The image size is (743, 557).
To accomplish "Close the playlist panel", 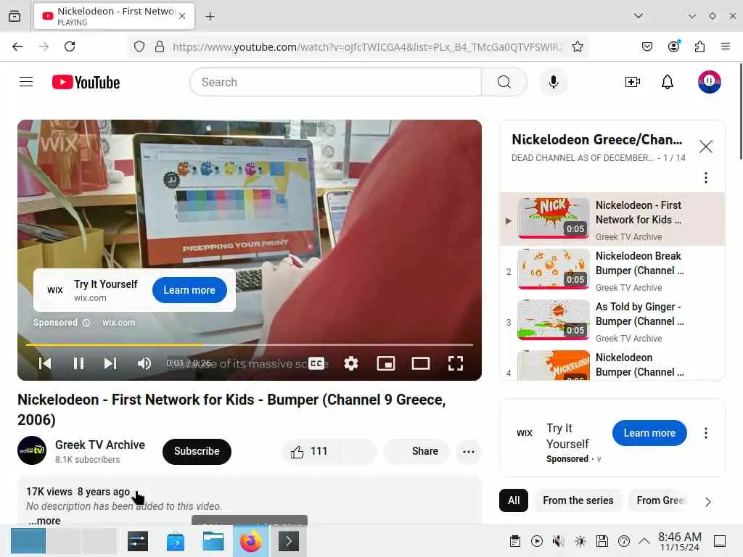I will point(705,147).
